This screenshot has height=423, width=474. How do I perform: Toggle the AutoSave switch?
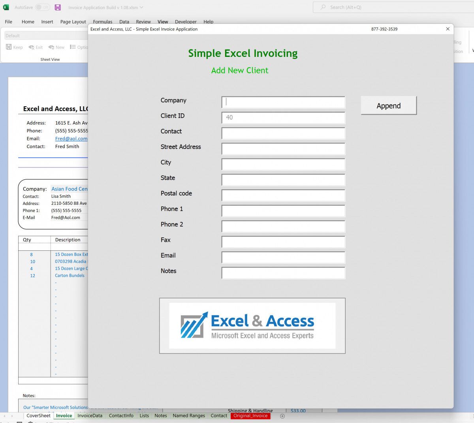(x=42, y=7)
